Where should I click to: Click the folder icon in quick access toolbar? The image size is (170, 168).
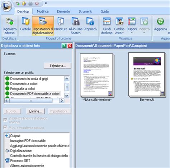click(24, 4)
